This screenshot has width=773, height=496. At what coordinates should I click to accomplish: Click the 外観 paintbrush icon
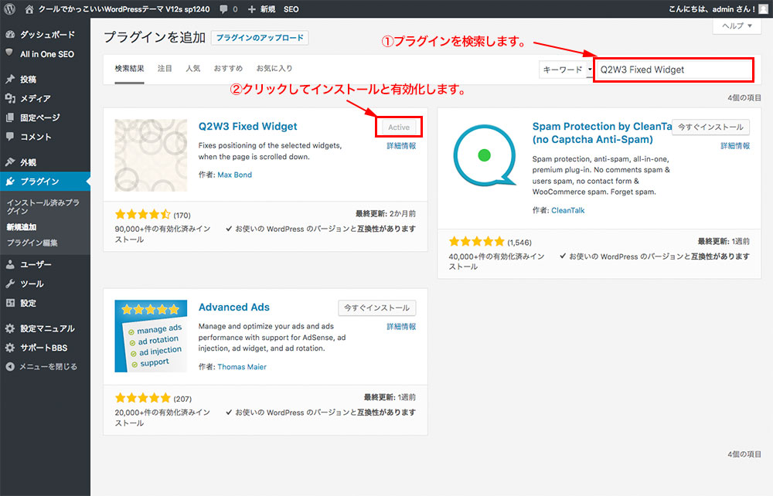pos(10,162)
